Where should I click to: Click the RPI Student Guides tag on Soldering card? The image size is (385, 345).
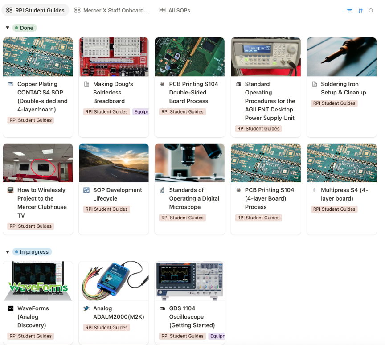334,103
